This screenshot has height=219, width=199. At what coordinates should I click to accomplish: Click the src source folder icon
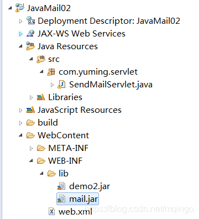point(41,59)
